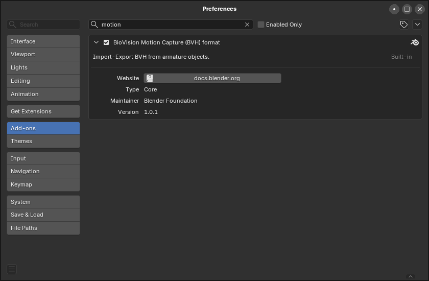Click the version value "1.0.1"
This screenshot has height=281, width=429.
(x=151, y=112)
